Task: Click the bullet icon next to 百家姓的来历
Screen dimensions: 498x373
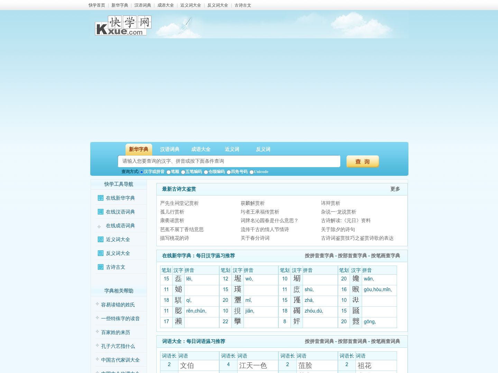Action: click(97, 332)
